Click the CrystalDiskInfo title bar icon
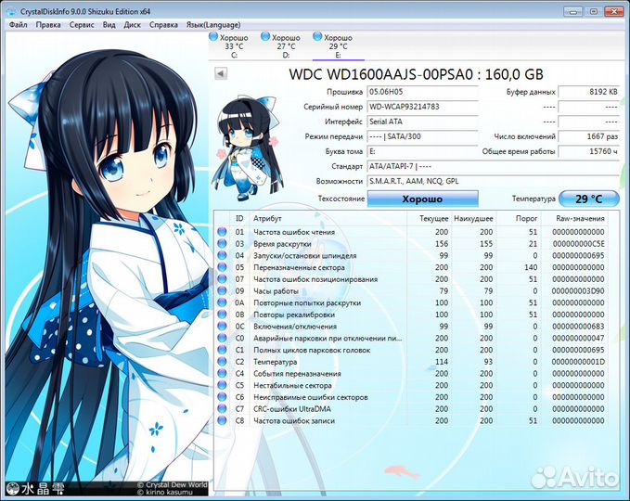This screenshot has height=501, width=630. coord(12,12)
